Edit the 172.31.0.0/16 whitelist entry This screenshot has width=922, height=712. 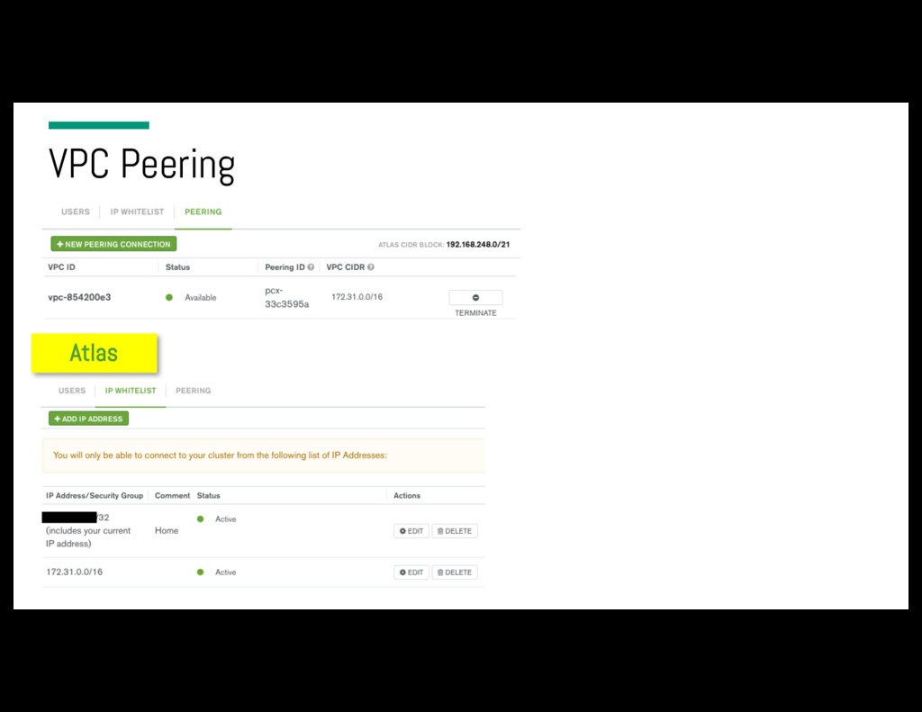tap(411, 572)
